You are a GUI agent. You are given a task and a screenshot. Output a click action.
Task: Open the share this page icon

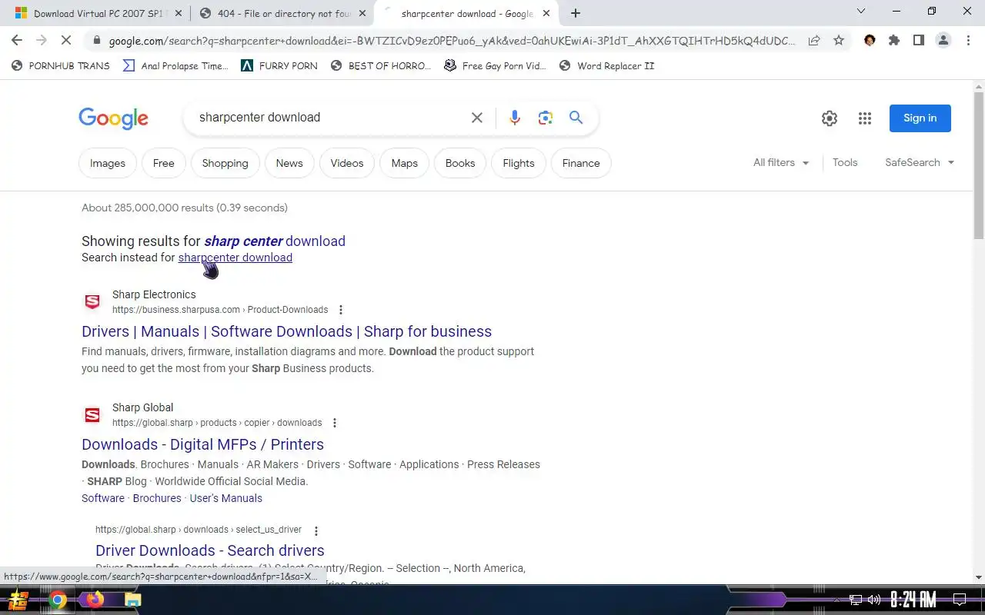tap(814, 41)
